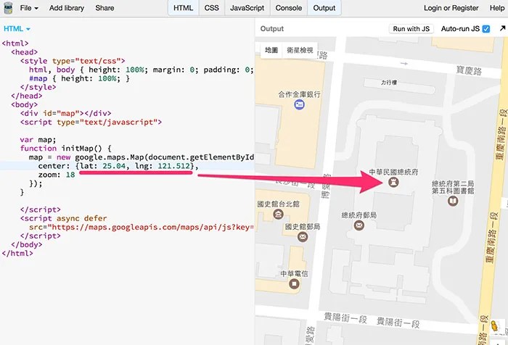Image resolution: width=508 pixels, height=345 pixels.
Task: Click the 'var map;' code line
Action: (38, 140)
